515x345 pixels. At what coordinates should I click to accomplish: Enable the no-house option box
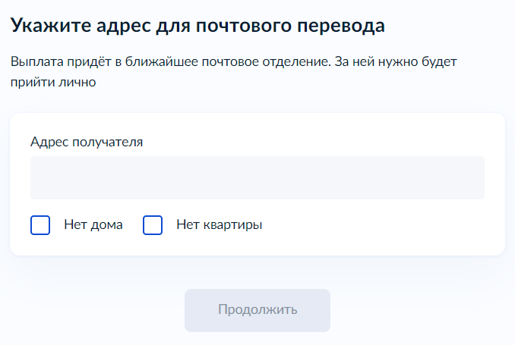pyautogui.click(x=40, y=225)
